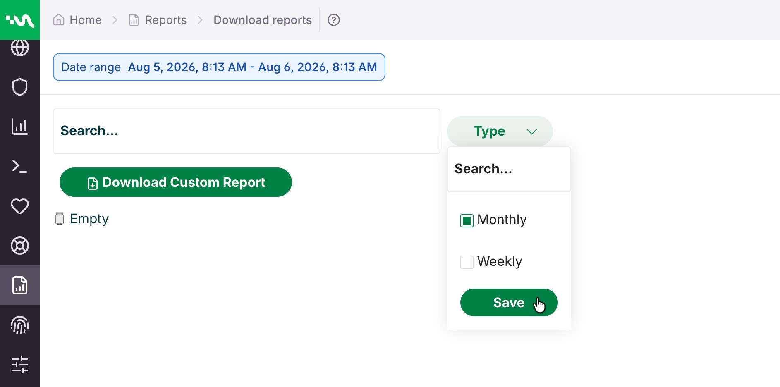Click Download reports breadcrumb text

coord(263,20)
